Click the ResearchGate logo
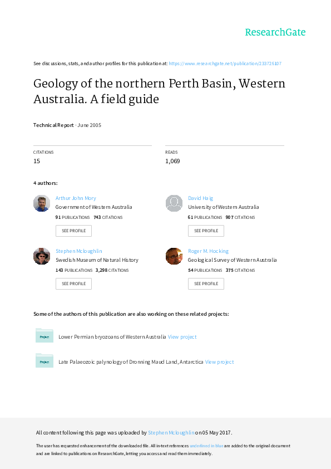Image resolution: width=331 pixels, height=469 pixels. [275, 33]
